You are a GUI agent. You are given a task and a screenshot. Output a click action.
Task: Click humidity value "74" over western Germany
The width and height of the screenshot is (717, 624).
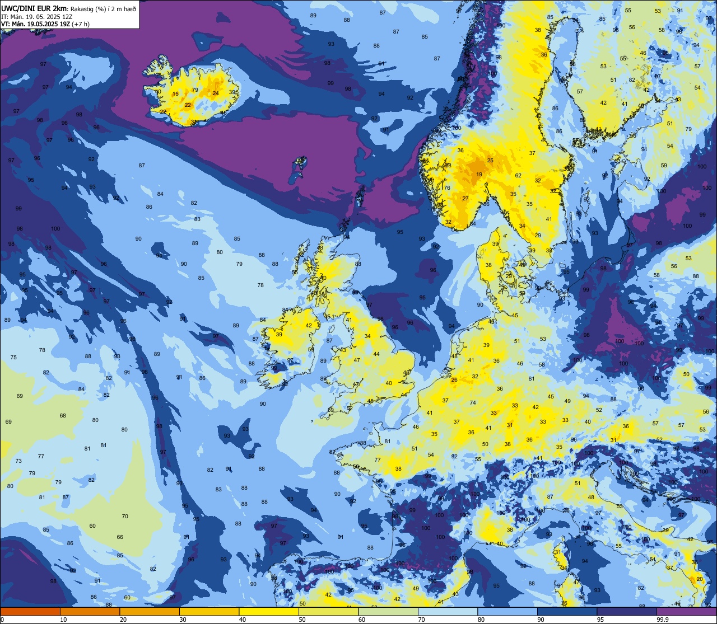pyautogui.click(x=473, y=403)
